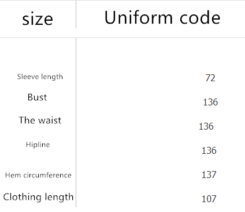Click the waist value 136
245x212 pixels.
(206, 126)
